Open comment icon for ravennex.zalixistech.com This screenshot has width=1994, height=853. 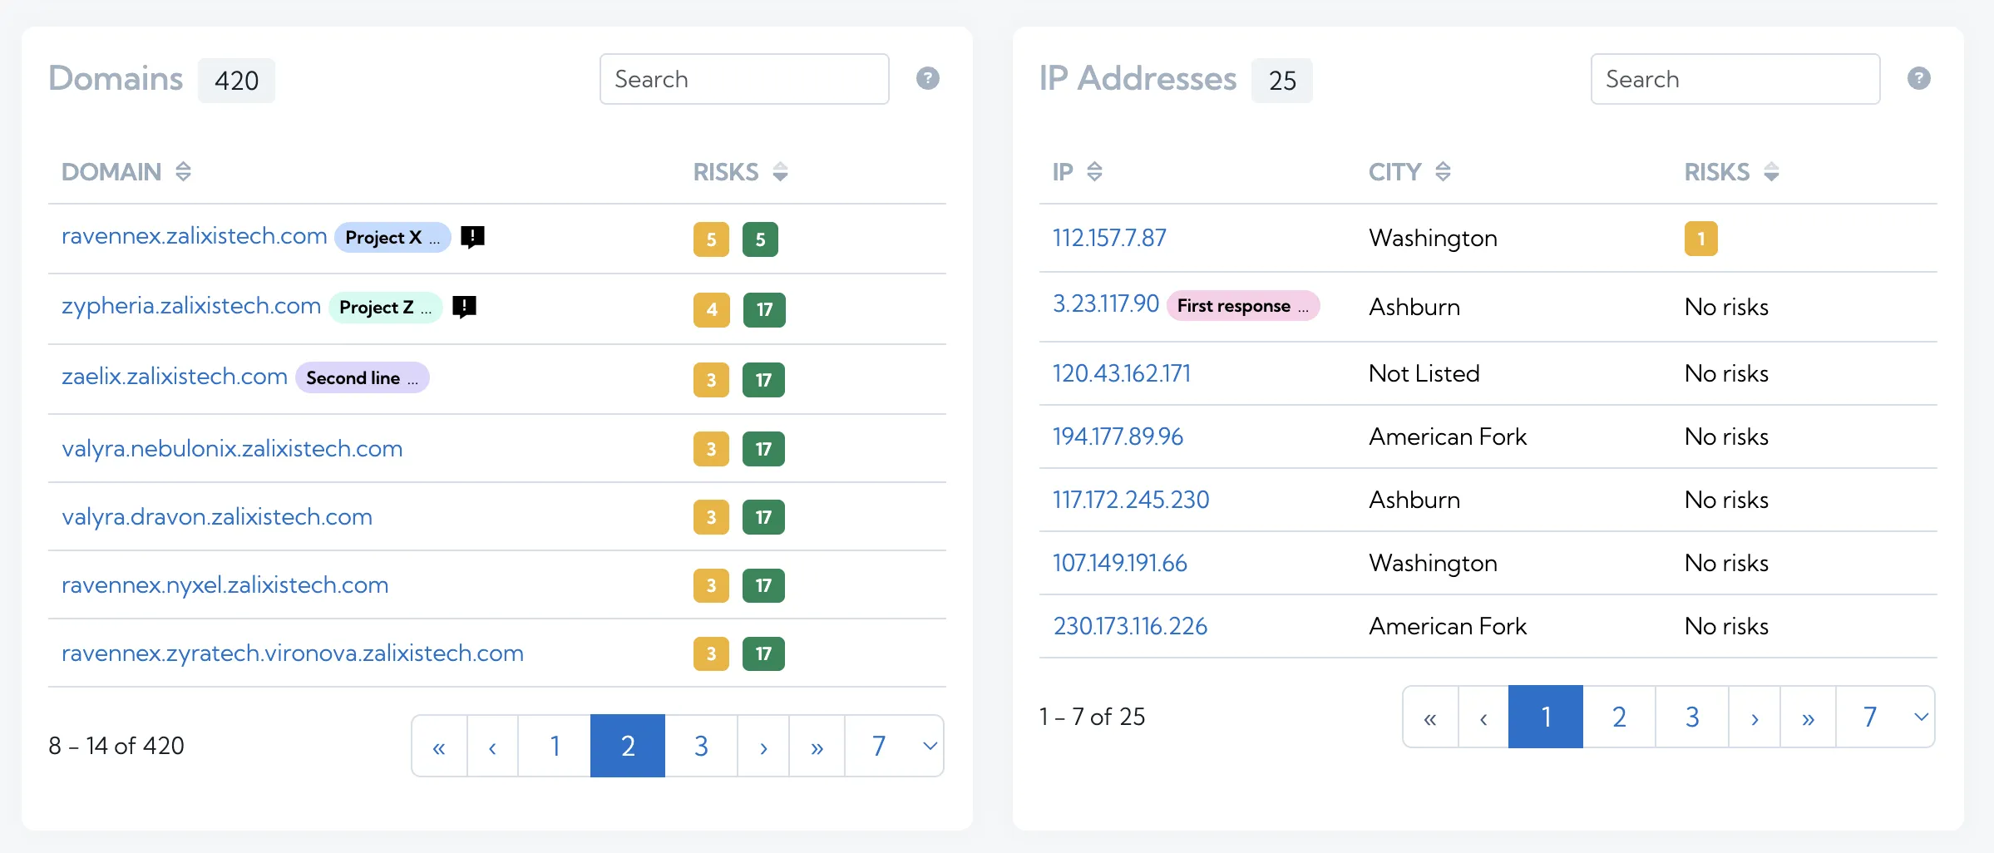point(472,237)
